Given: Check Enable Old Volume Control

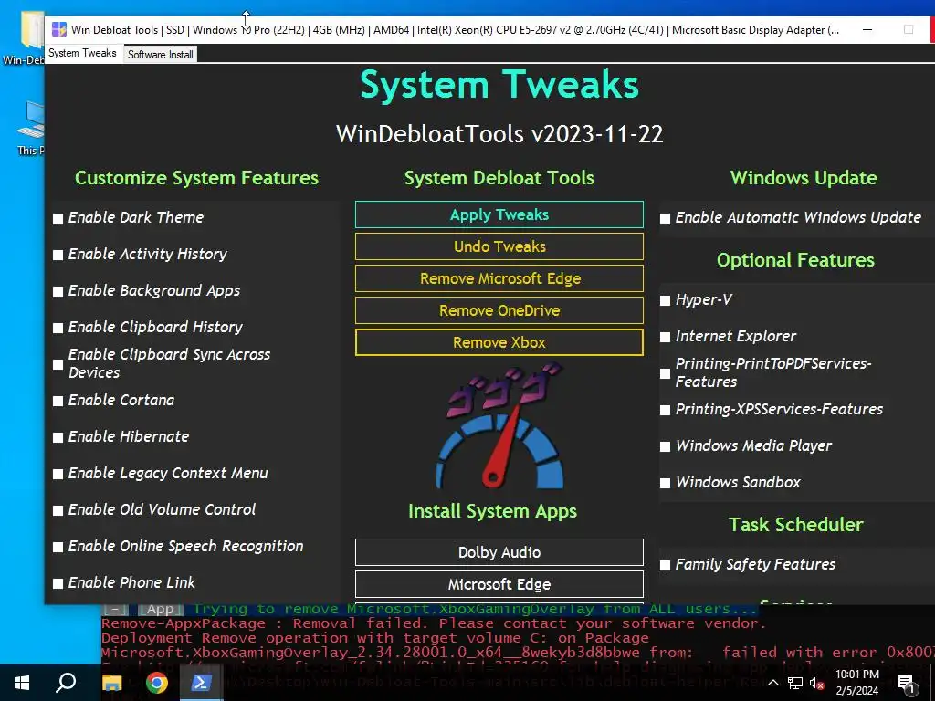Looking at the screenshot, I should pos(58,510).
